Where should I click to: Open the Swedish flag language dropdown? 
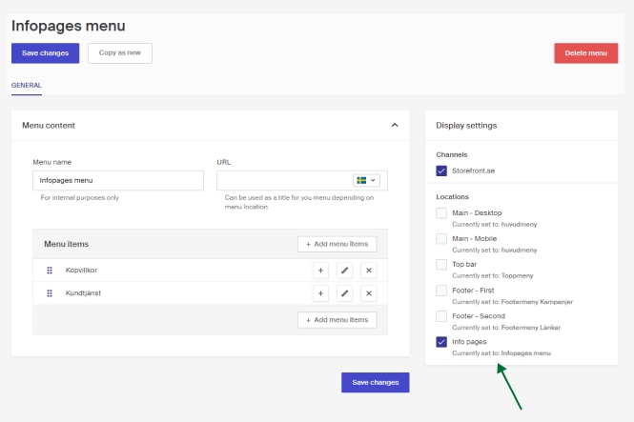pyautogui.click(x=366, y=180)
